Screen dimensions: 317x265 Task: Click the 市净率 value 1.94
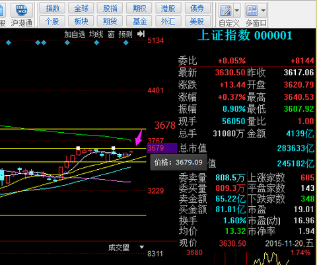click(x=306, y=231)
